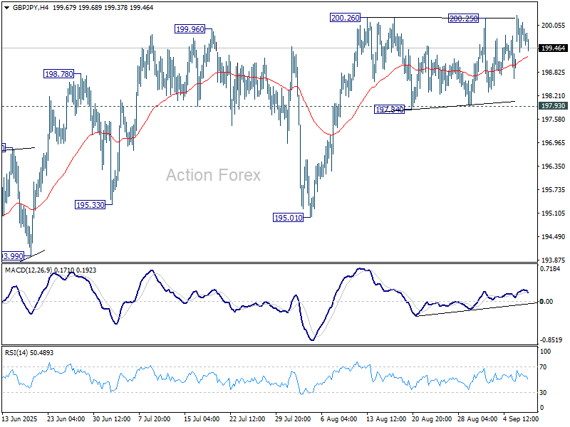Click the RSI 70 level axis label
570x427 pixels.
pos(546,367)
